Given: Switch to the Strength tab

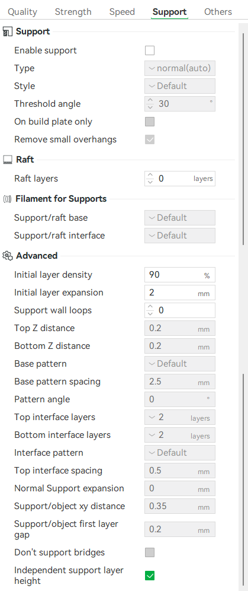Looking at the screenshot, I should click(x=73, y=12).
